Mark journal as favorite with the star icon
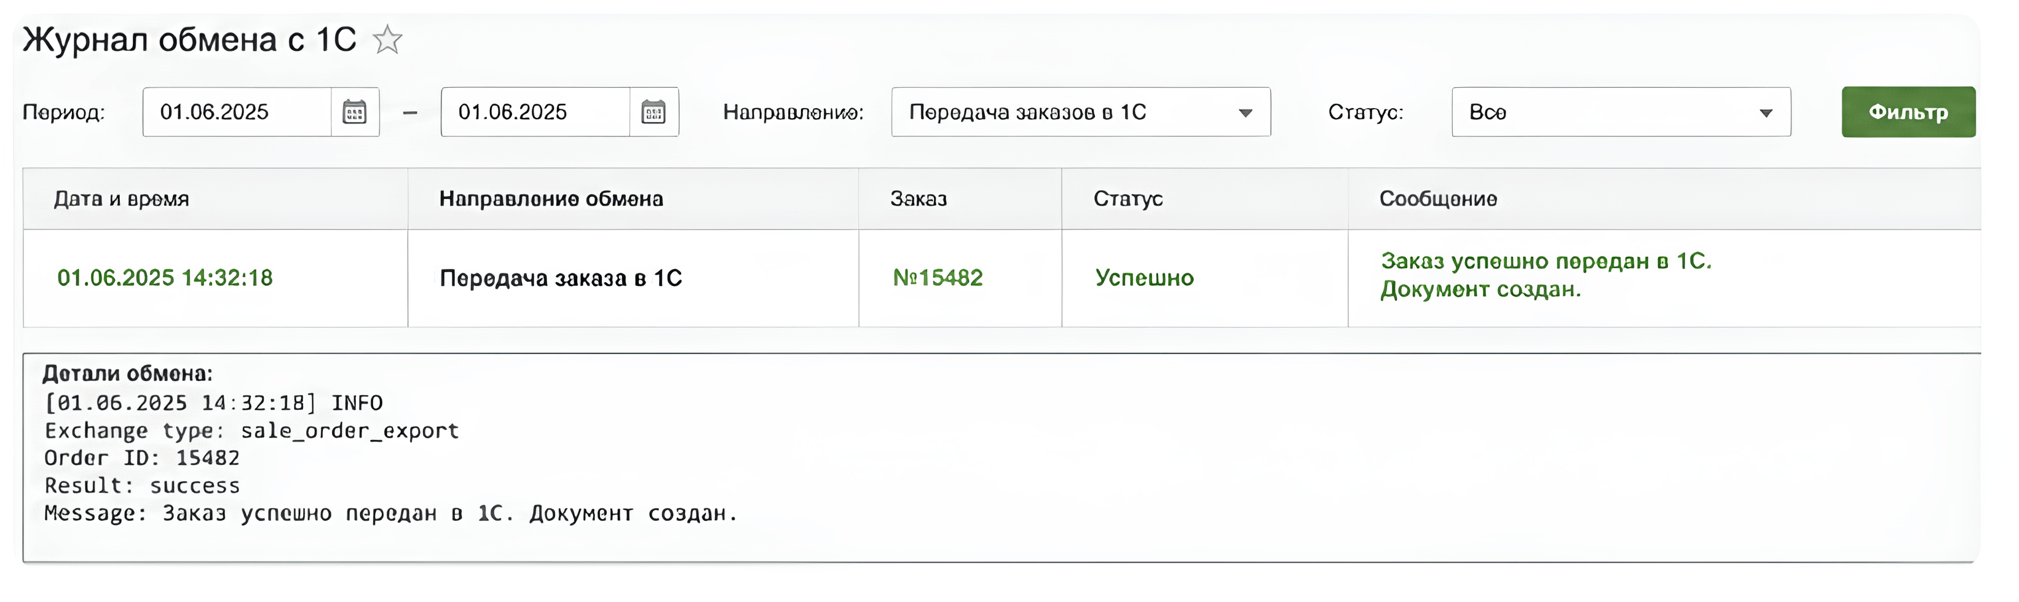The image size is (2019, 602). (387, 40)
